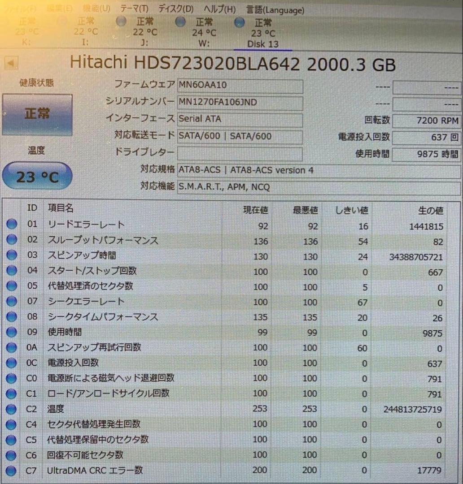The width and height of the screenshot is (463, 484).
Task: Click the blue status icon above drive J:
Action: point(121,21)
